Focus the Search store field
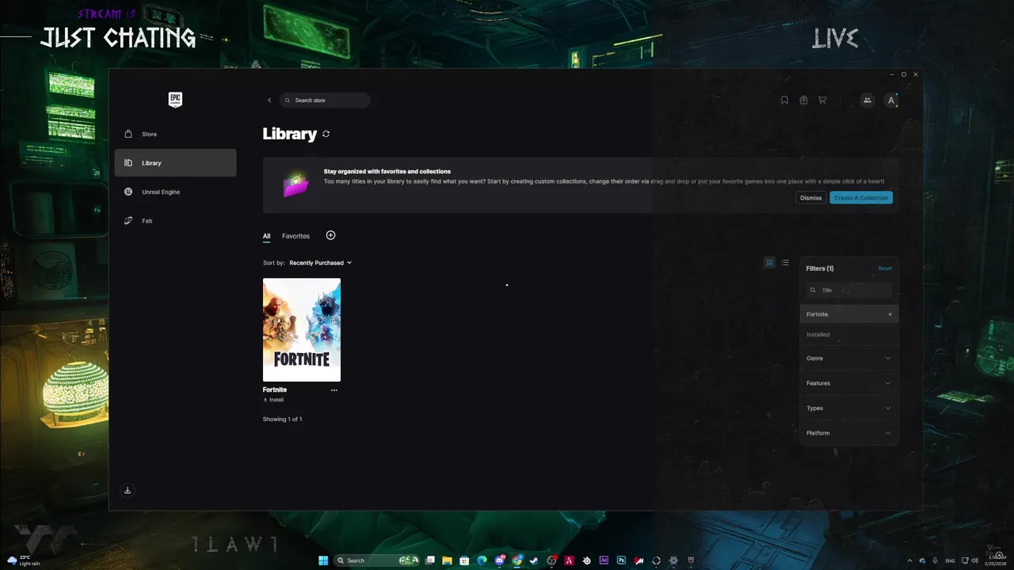The image size is (1014, 570). (x=325, y=101)
